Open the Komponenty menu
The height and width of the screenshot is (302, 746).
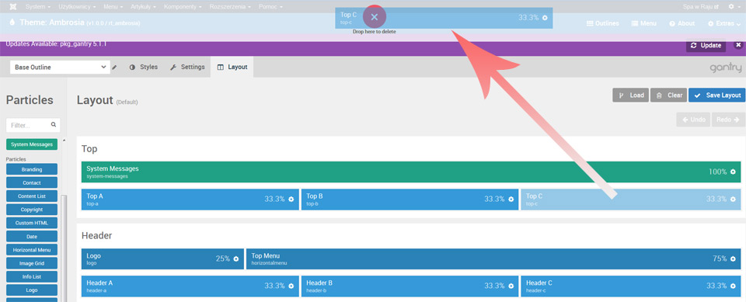pyautogui.click(x=183, y=7)
